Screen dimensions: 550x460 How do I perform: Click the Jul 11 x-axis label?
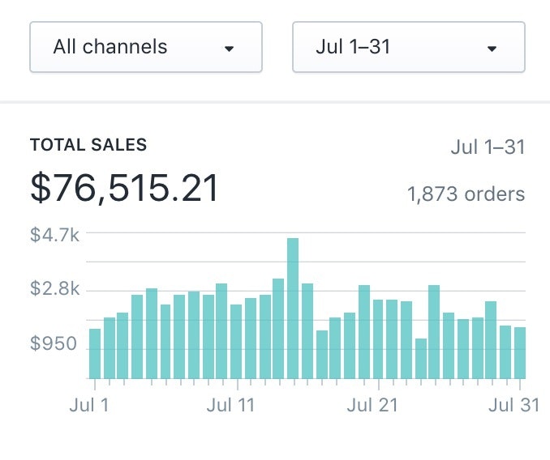[230, 405]
